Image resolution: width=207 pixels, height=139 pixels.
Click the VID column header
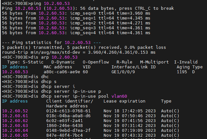[86, 67]
